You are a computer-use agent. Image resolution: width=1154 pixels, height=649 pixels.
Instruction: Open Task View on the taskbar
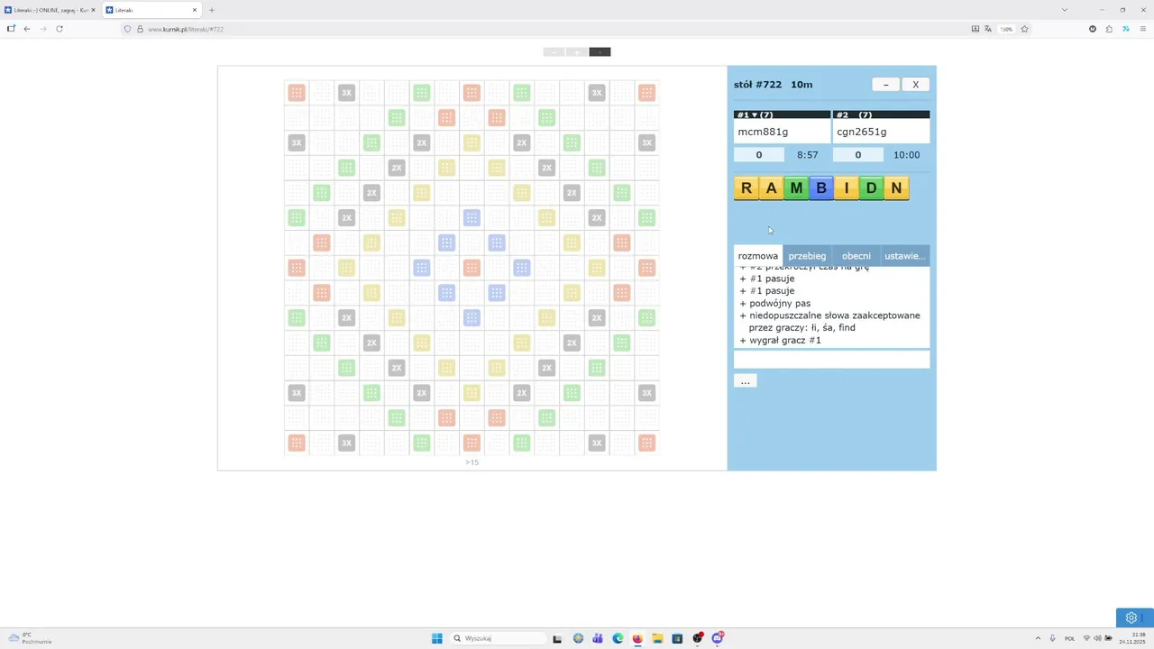tap(557, 638)
